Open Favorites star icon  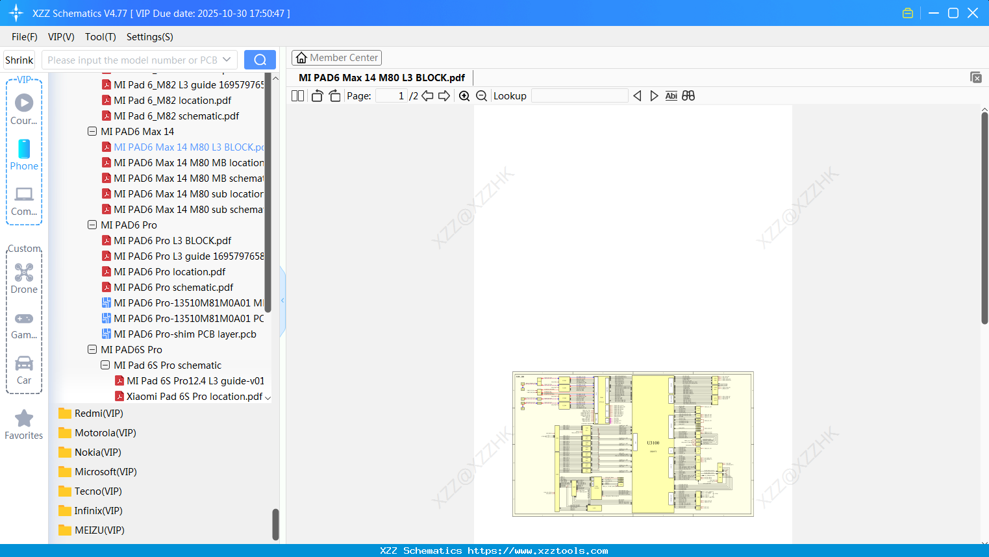coord(24,418)
